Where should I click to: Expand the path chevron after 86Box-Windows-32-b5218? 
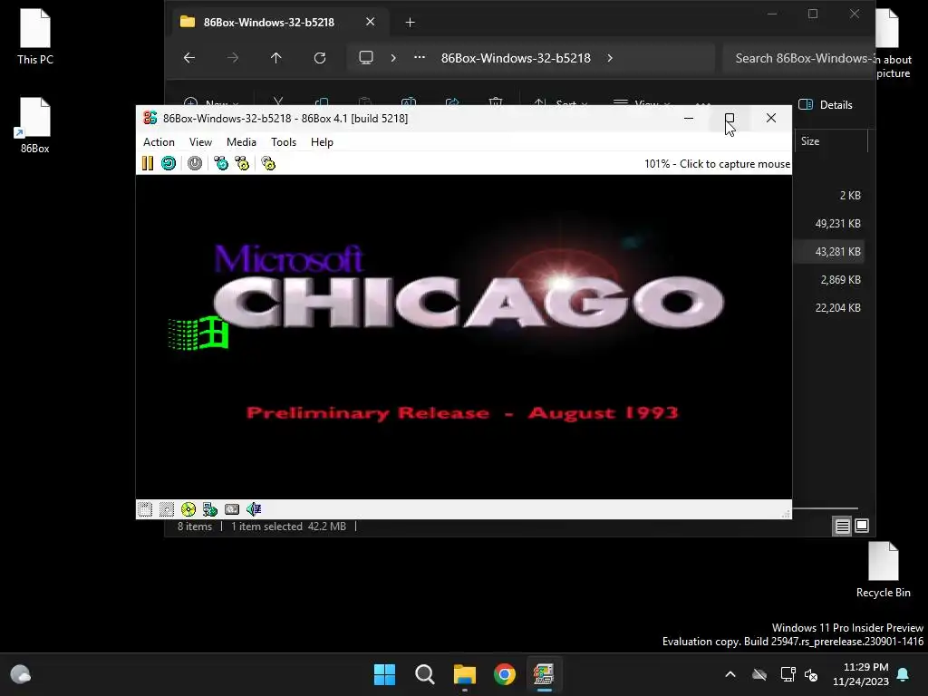(x=610, y=58)
